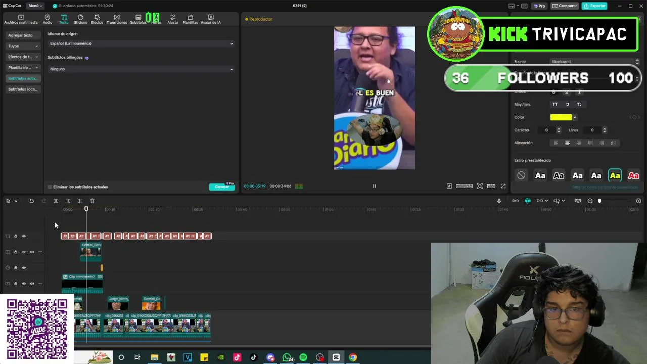The height and width of the screenshot is (364, 647).
Task: Open Spotify from the taskbar
Action: 303,357
